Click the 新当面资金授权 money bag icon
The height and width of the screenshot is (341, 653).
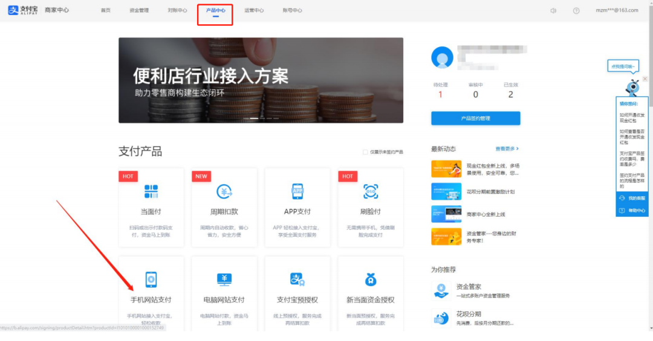[371, 279]
